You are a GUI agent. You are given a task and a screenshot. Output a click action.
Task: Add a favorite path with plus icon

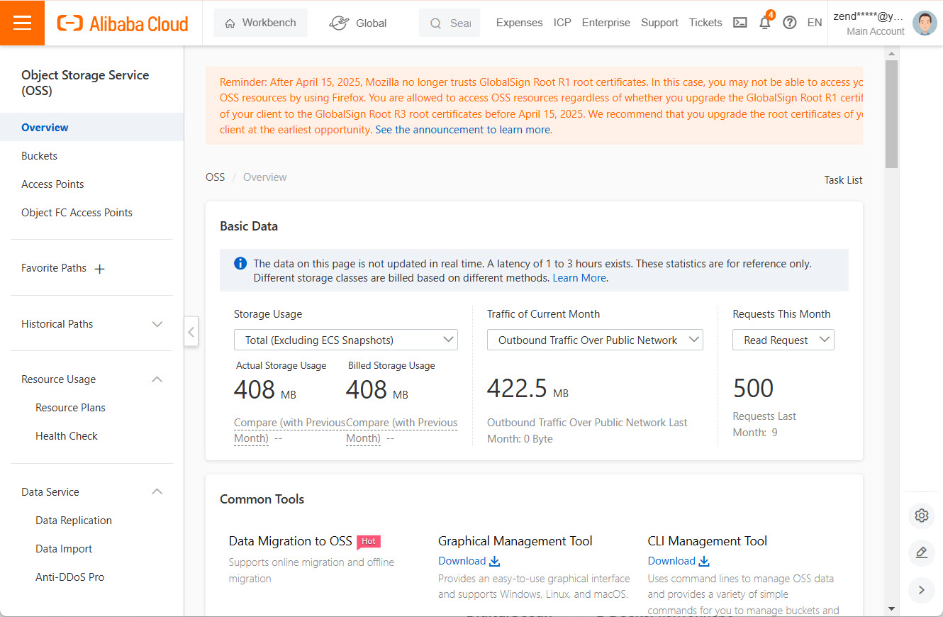[100, 269]
